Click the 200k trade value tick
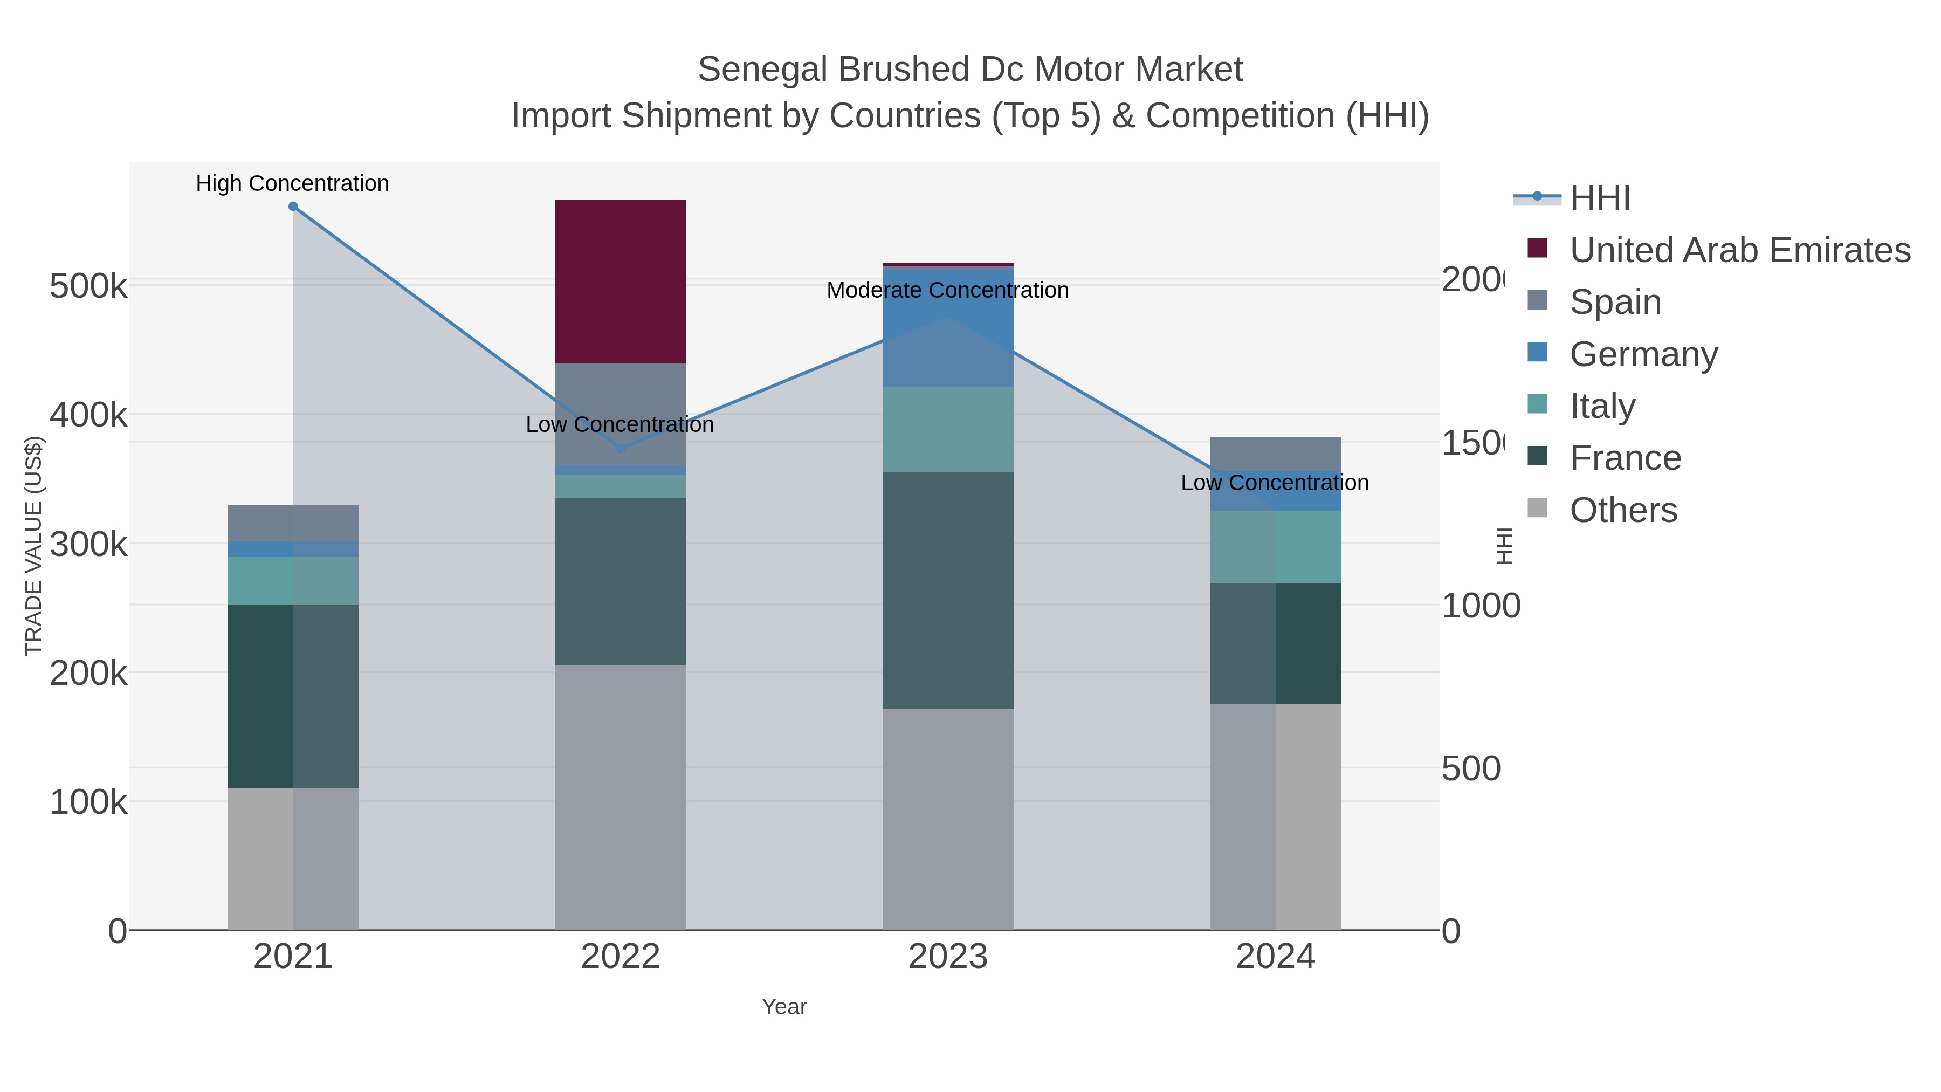1941x1092 pixels. 88,672
